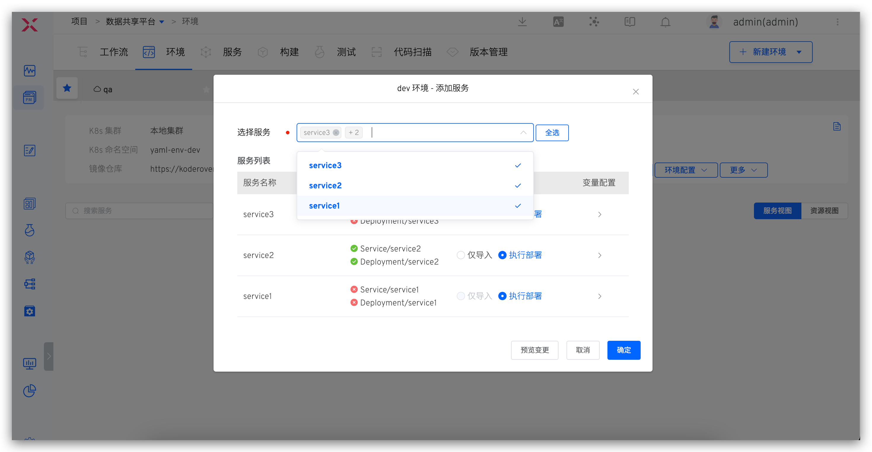Viewport: 872px width, 452px height.
Task: Select 仅导入 radio for service1
Action: pyautogui.click(x=474, y=296)
